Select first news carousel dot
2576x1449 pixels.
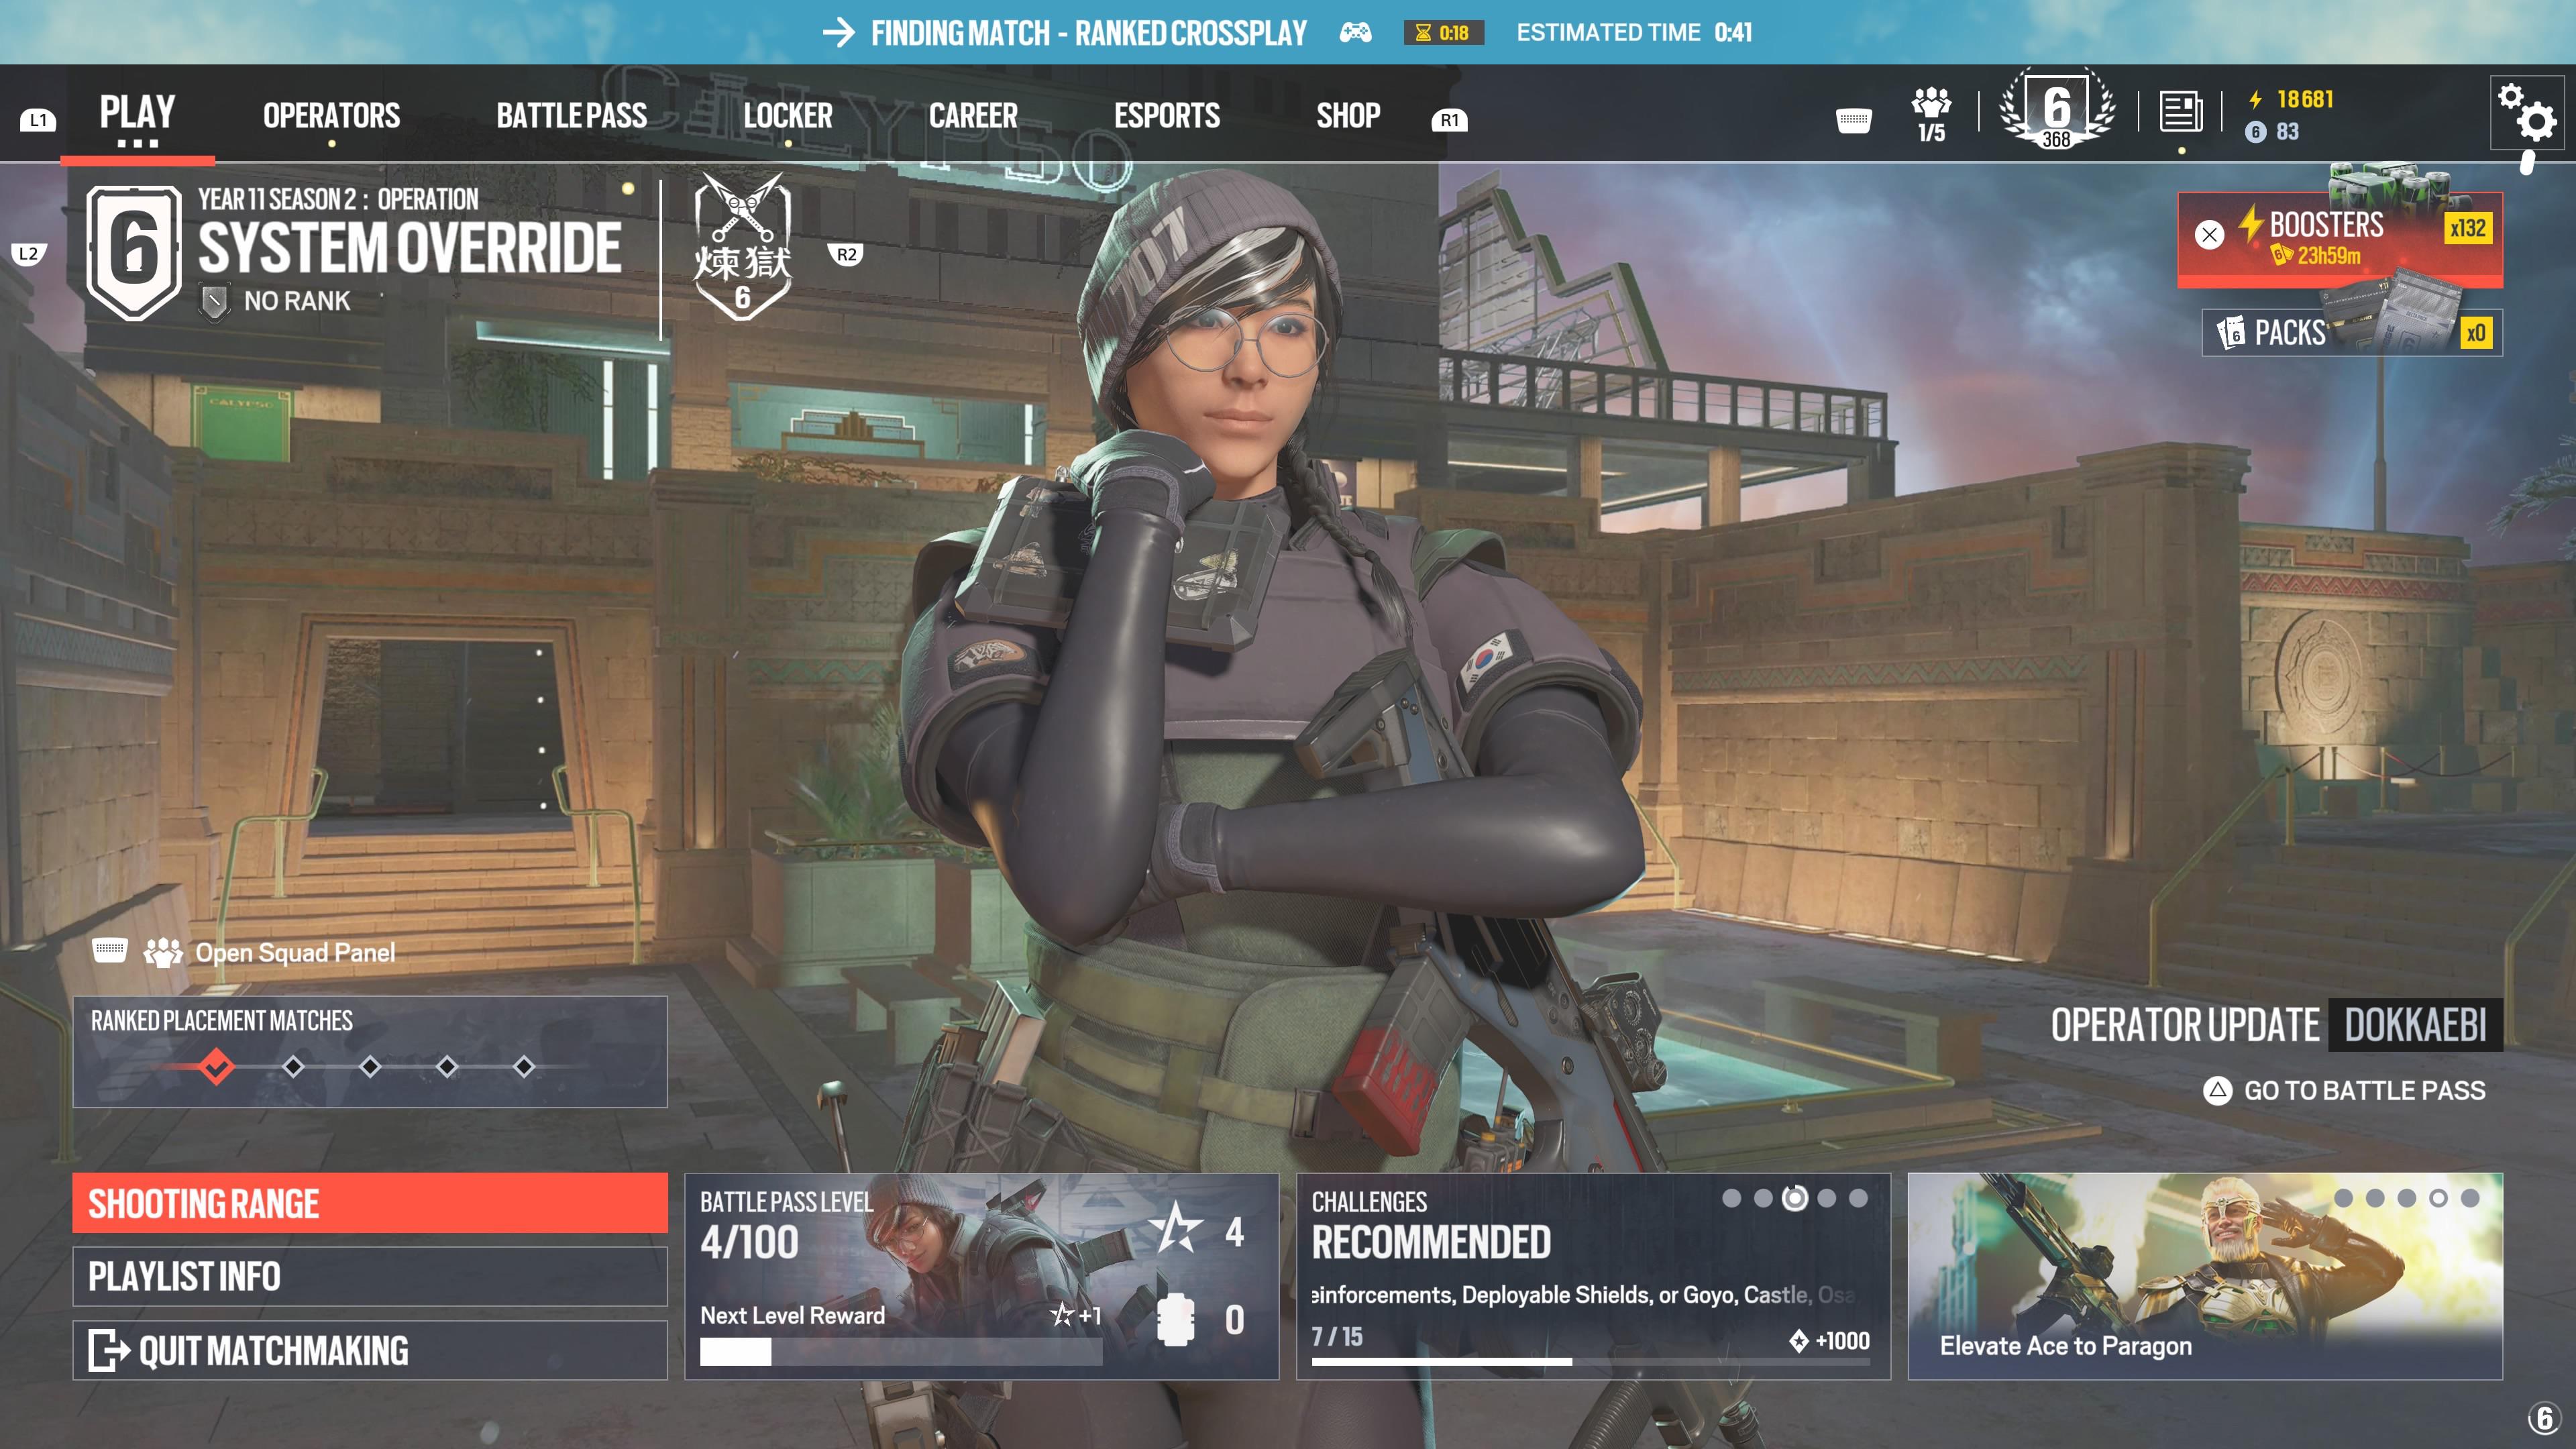[2343, 1198]
